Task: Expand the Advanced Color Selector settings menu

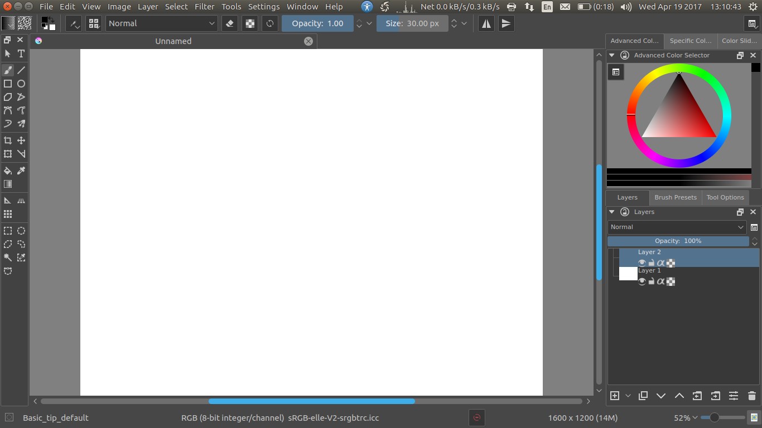Action: pos(616,71)
